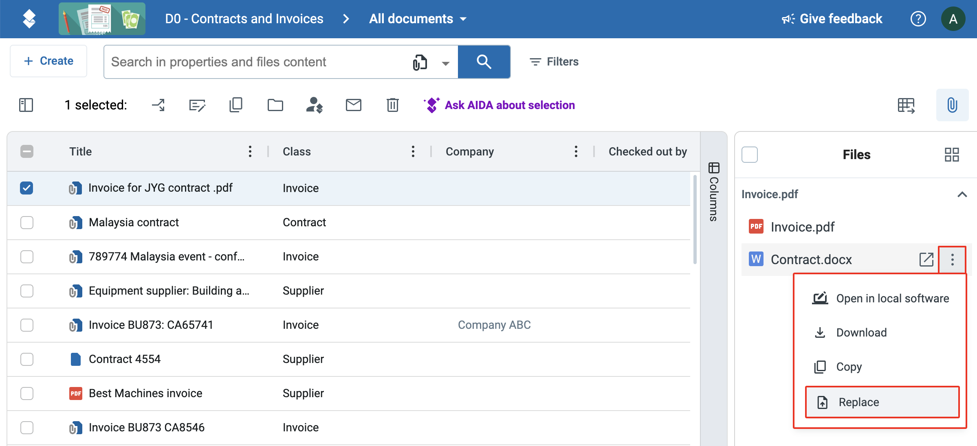Sort by the Class column header
Screen dimensions: 977x446
tap(297, 151)
